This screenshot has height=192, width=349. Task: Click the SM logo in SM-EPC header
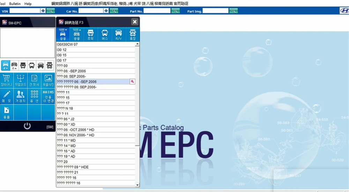pos(5,22)
